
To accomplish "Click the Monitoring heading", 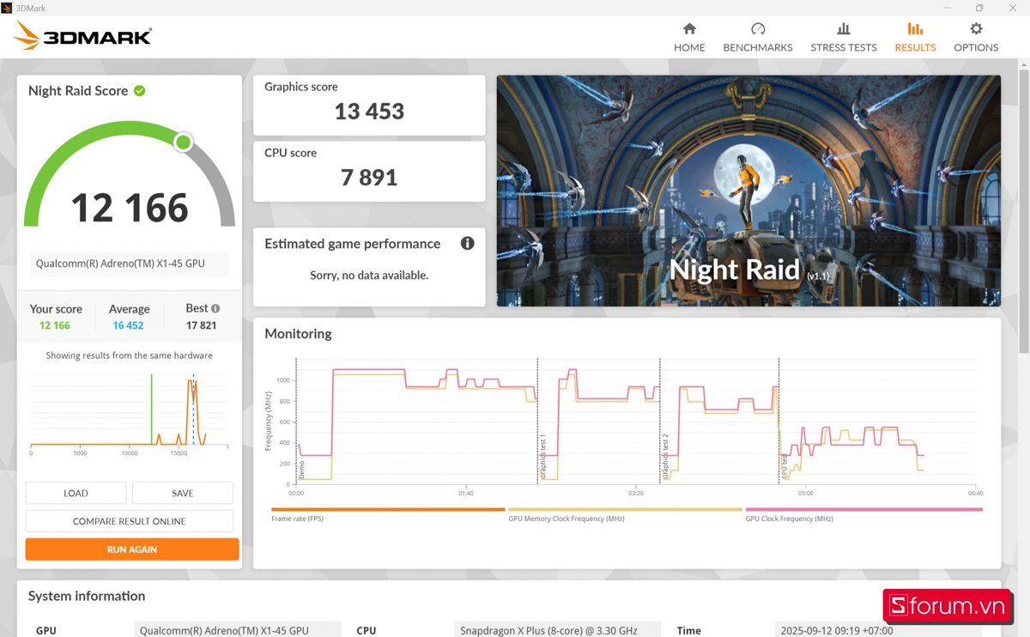I will click(x=298, y=334).
